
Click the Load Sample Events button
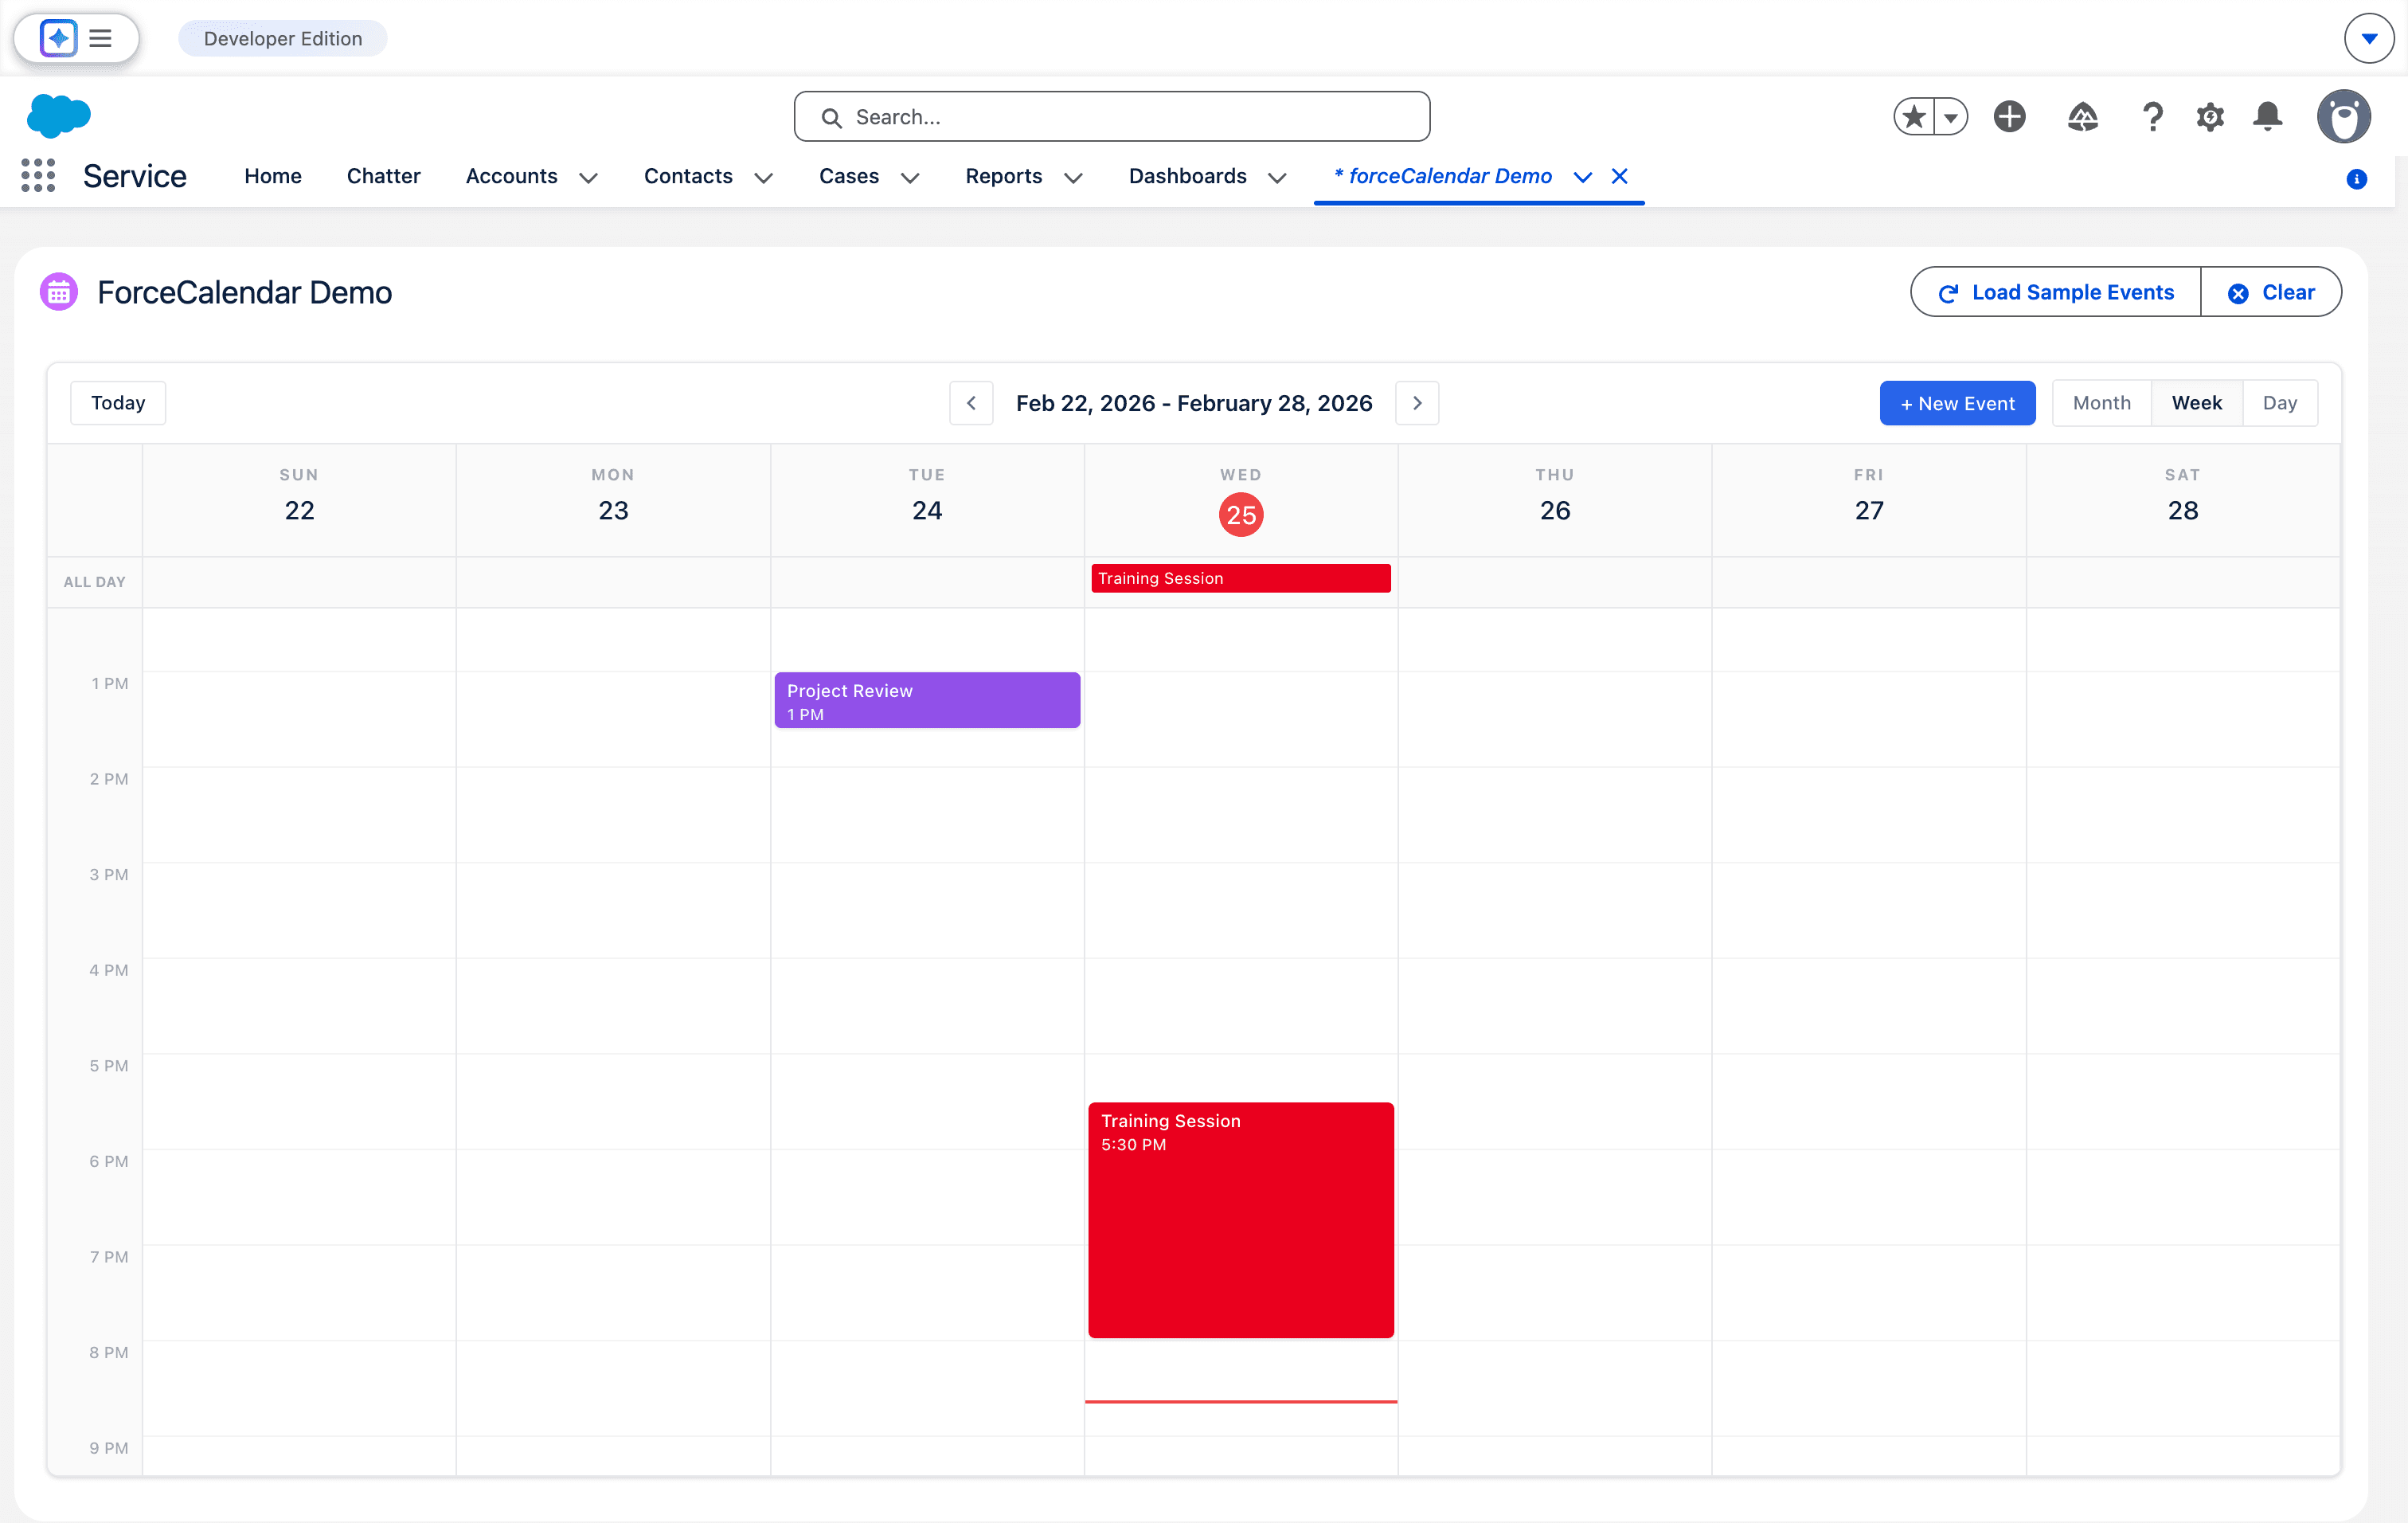click(x=2055, y=292)
